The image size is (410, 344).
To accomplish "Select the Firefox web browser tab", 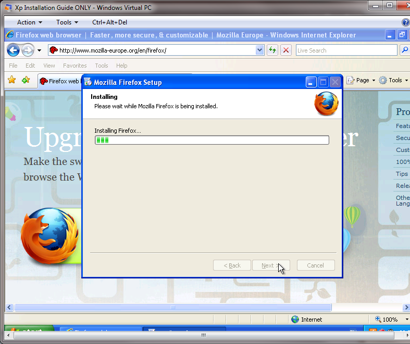I will [60, 81].
